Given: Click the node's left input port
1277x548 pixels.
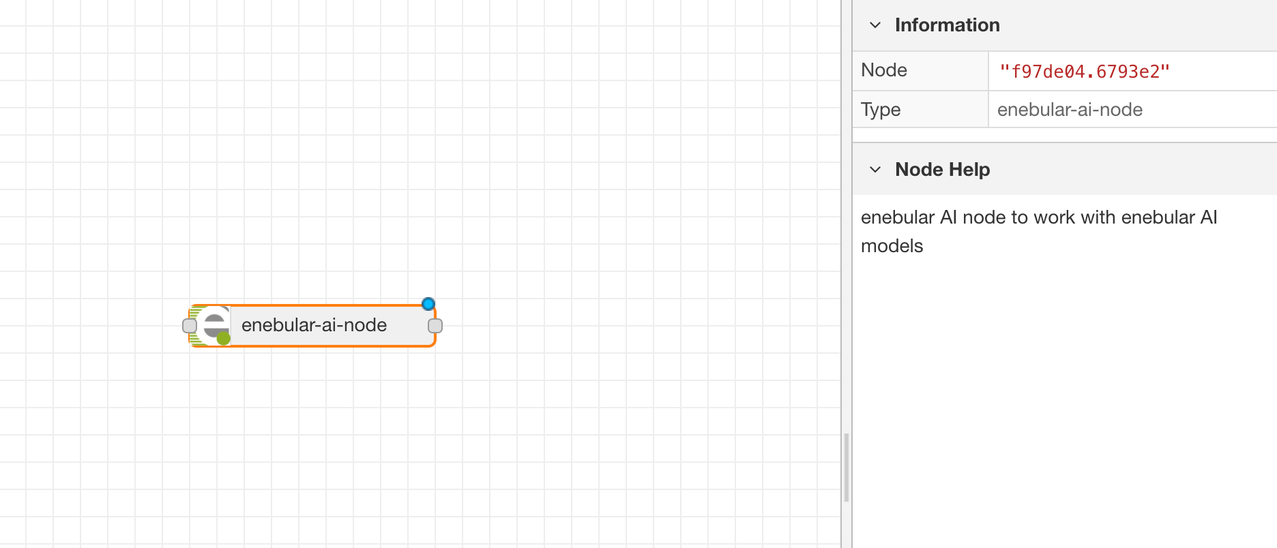Looking at the screenshot, I should click(190, 326).
